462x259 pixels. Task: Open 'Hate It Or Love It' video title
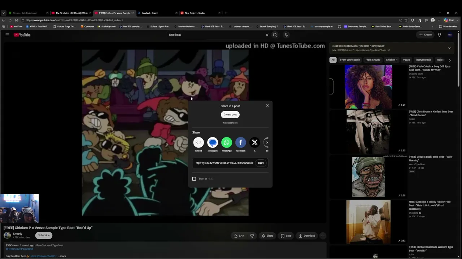click(x=430, y=205)
